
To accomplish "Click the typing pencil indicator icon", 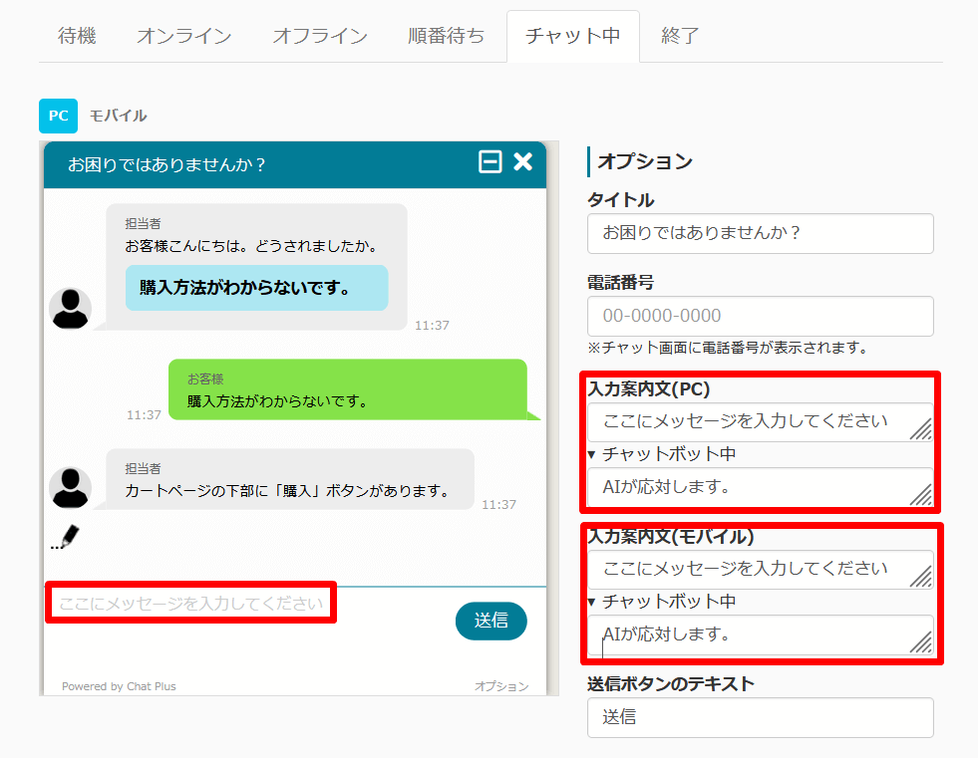I will click(66, 537).
